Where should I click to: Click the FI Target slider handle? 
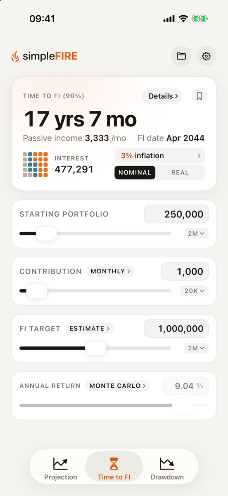95,348
